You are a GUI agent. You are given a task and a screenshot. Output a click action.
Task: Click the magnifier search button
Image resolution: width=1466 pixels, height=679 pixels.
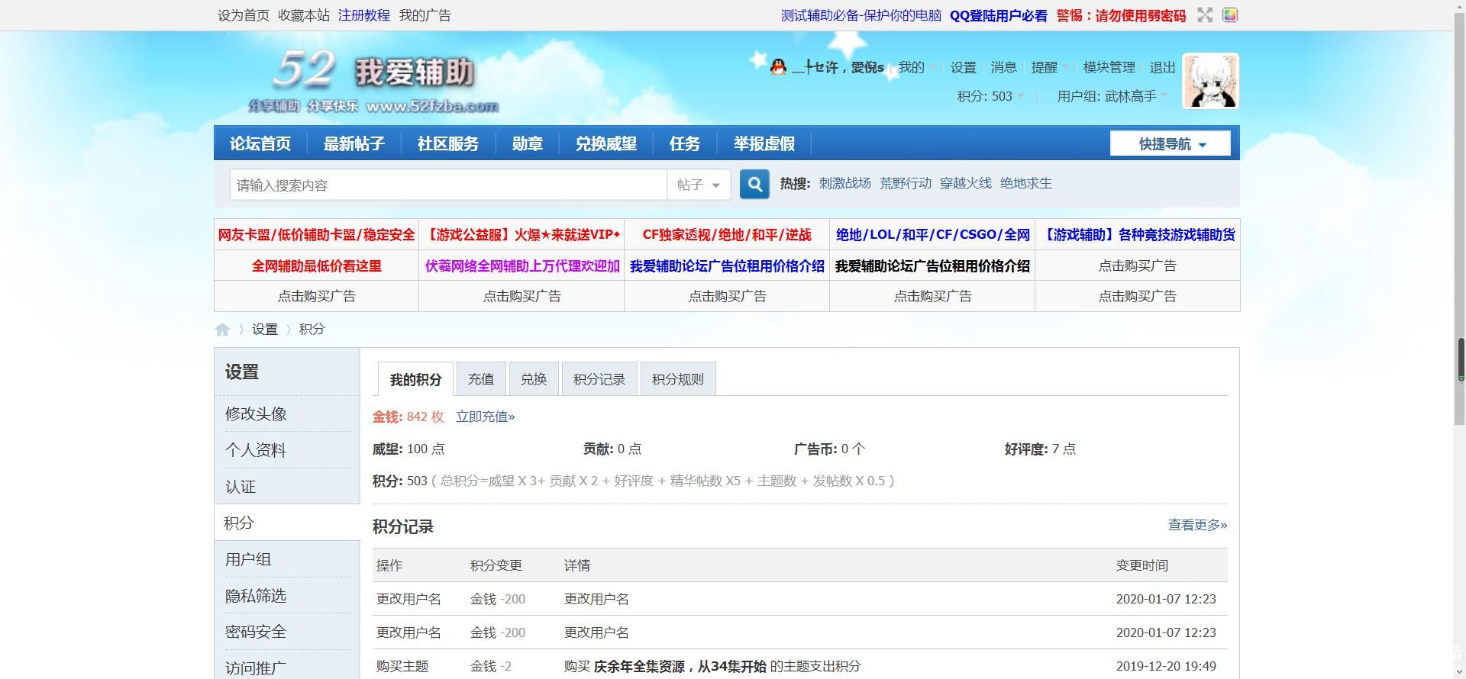pyautogui.click(x=754, y=185)
